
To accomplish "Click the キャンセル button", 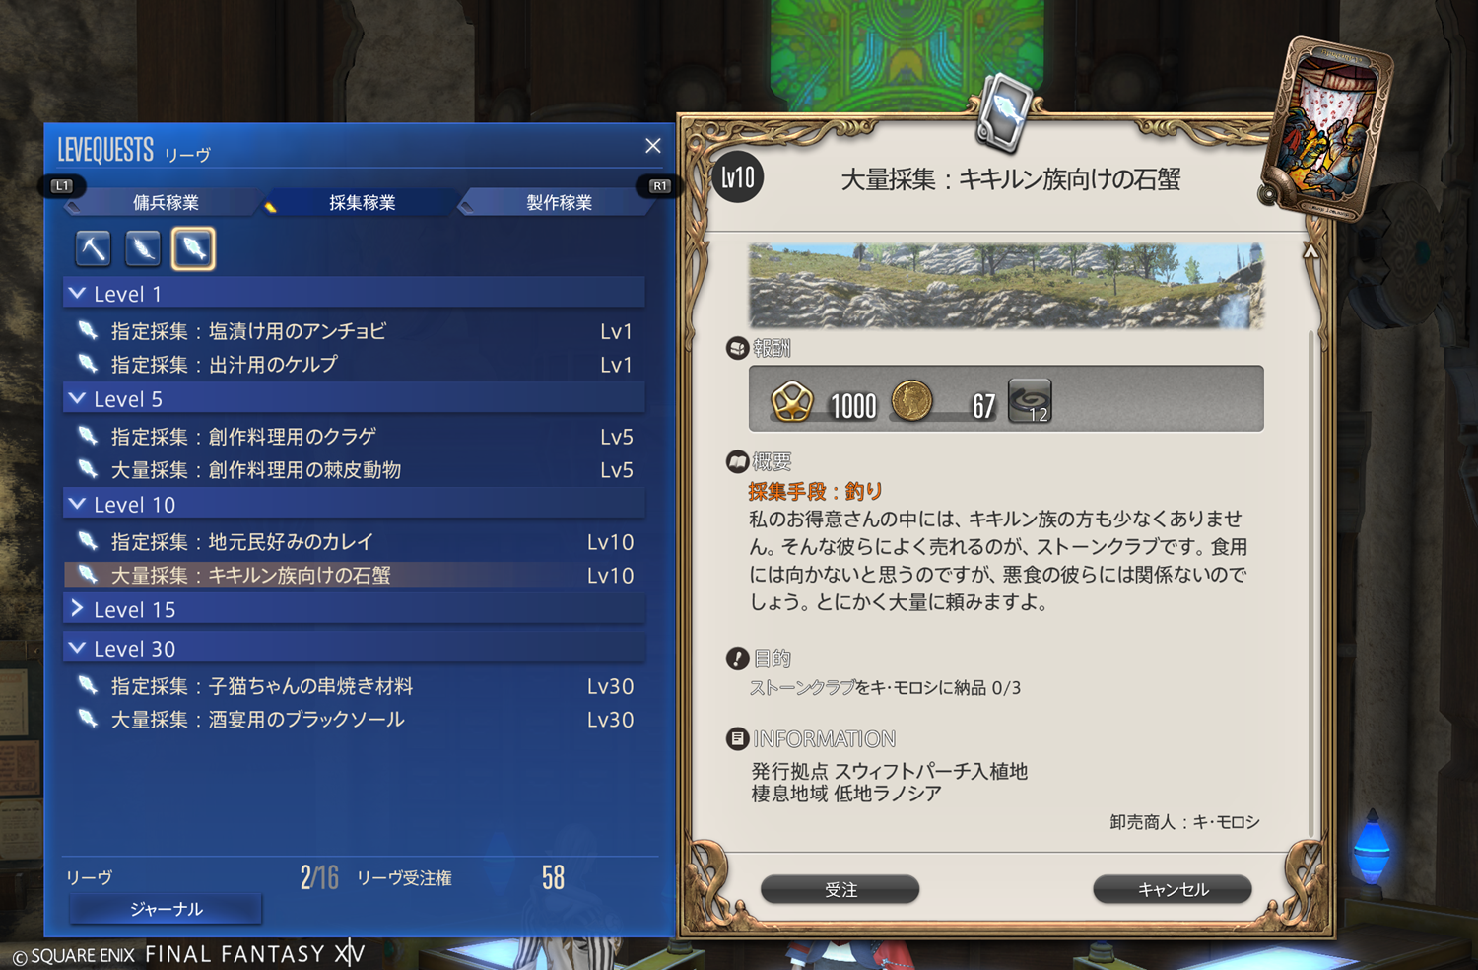I will click(x=1173, y=889).
